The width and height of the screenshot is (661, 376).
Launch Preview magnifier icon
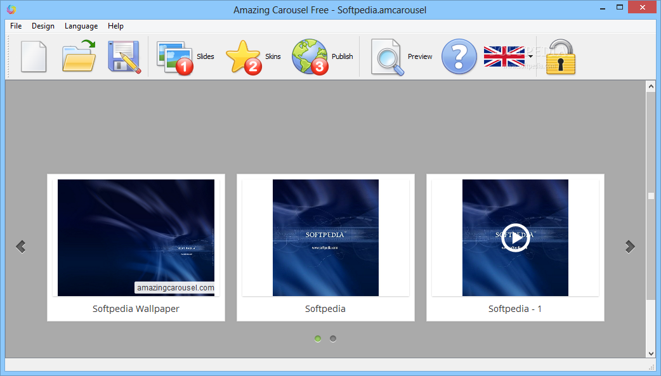[387, 57]
